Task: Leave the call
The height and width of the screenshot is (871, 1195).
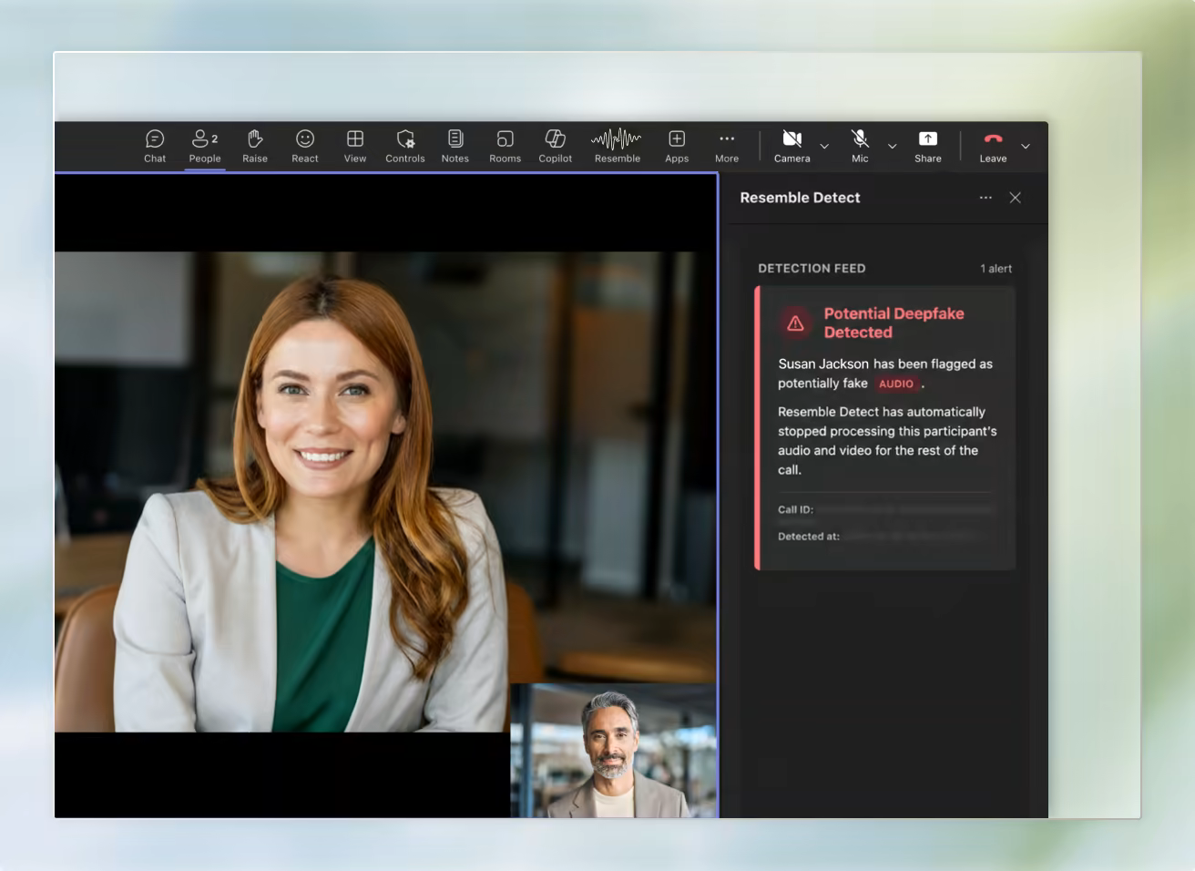Action: (993, 146)
